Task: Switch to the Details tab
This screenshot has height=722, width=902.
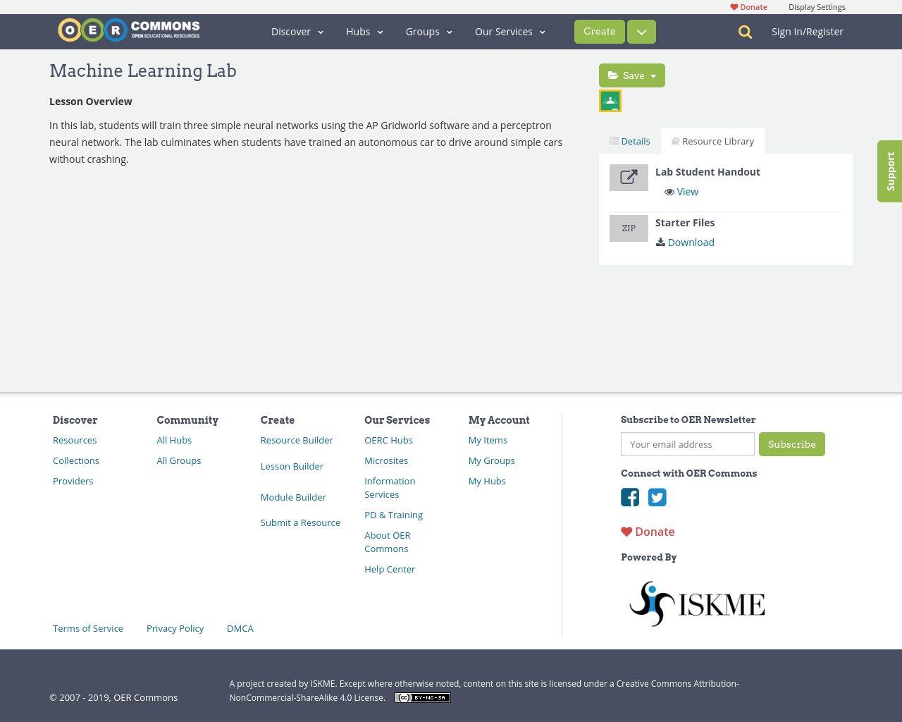Action: click(x=630, y=141)
